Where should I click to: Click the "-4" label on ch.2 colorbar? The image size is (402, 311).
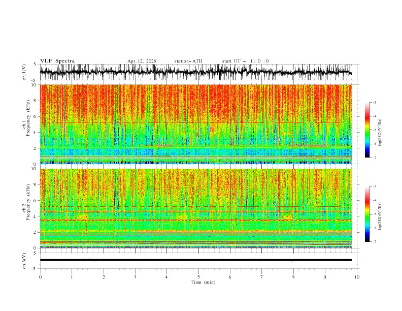point(374,200)
